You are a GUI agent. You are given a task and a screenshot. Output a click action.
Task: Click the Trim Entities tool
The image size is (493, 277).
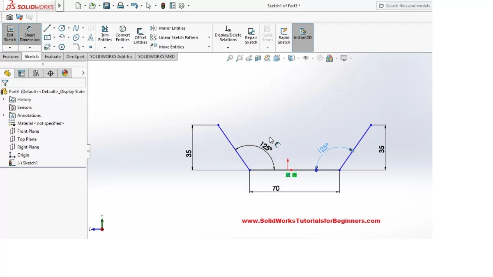click(105, 34)
